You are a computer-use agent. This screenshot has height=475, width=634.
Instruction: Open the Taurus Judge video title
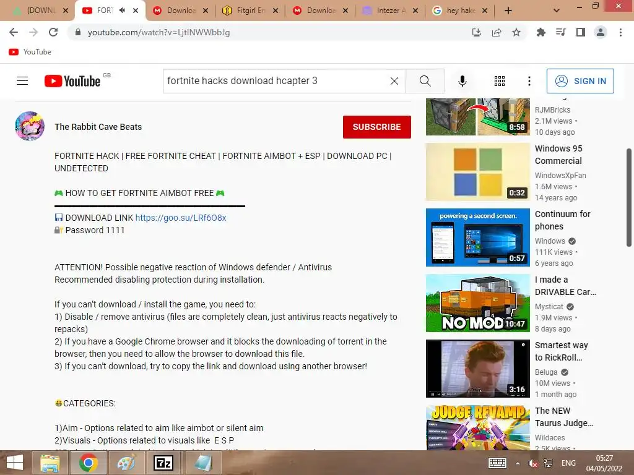[564, 417]
